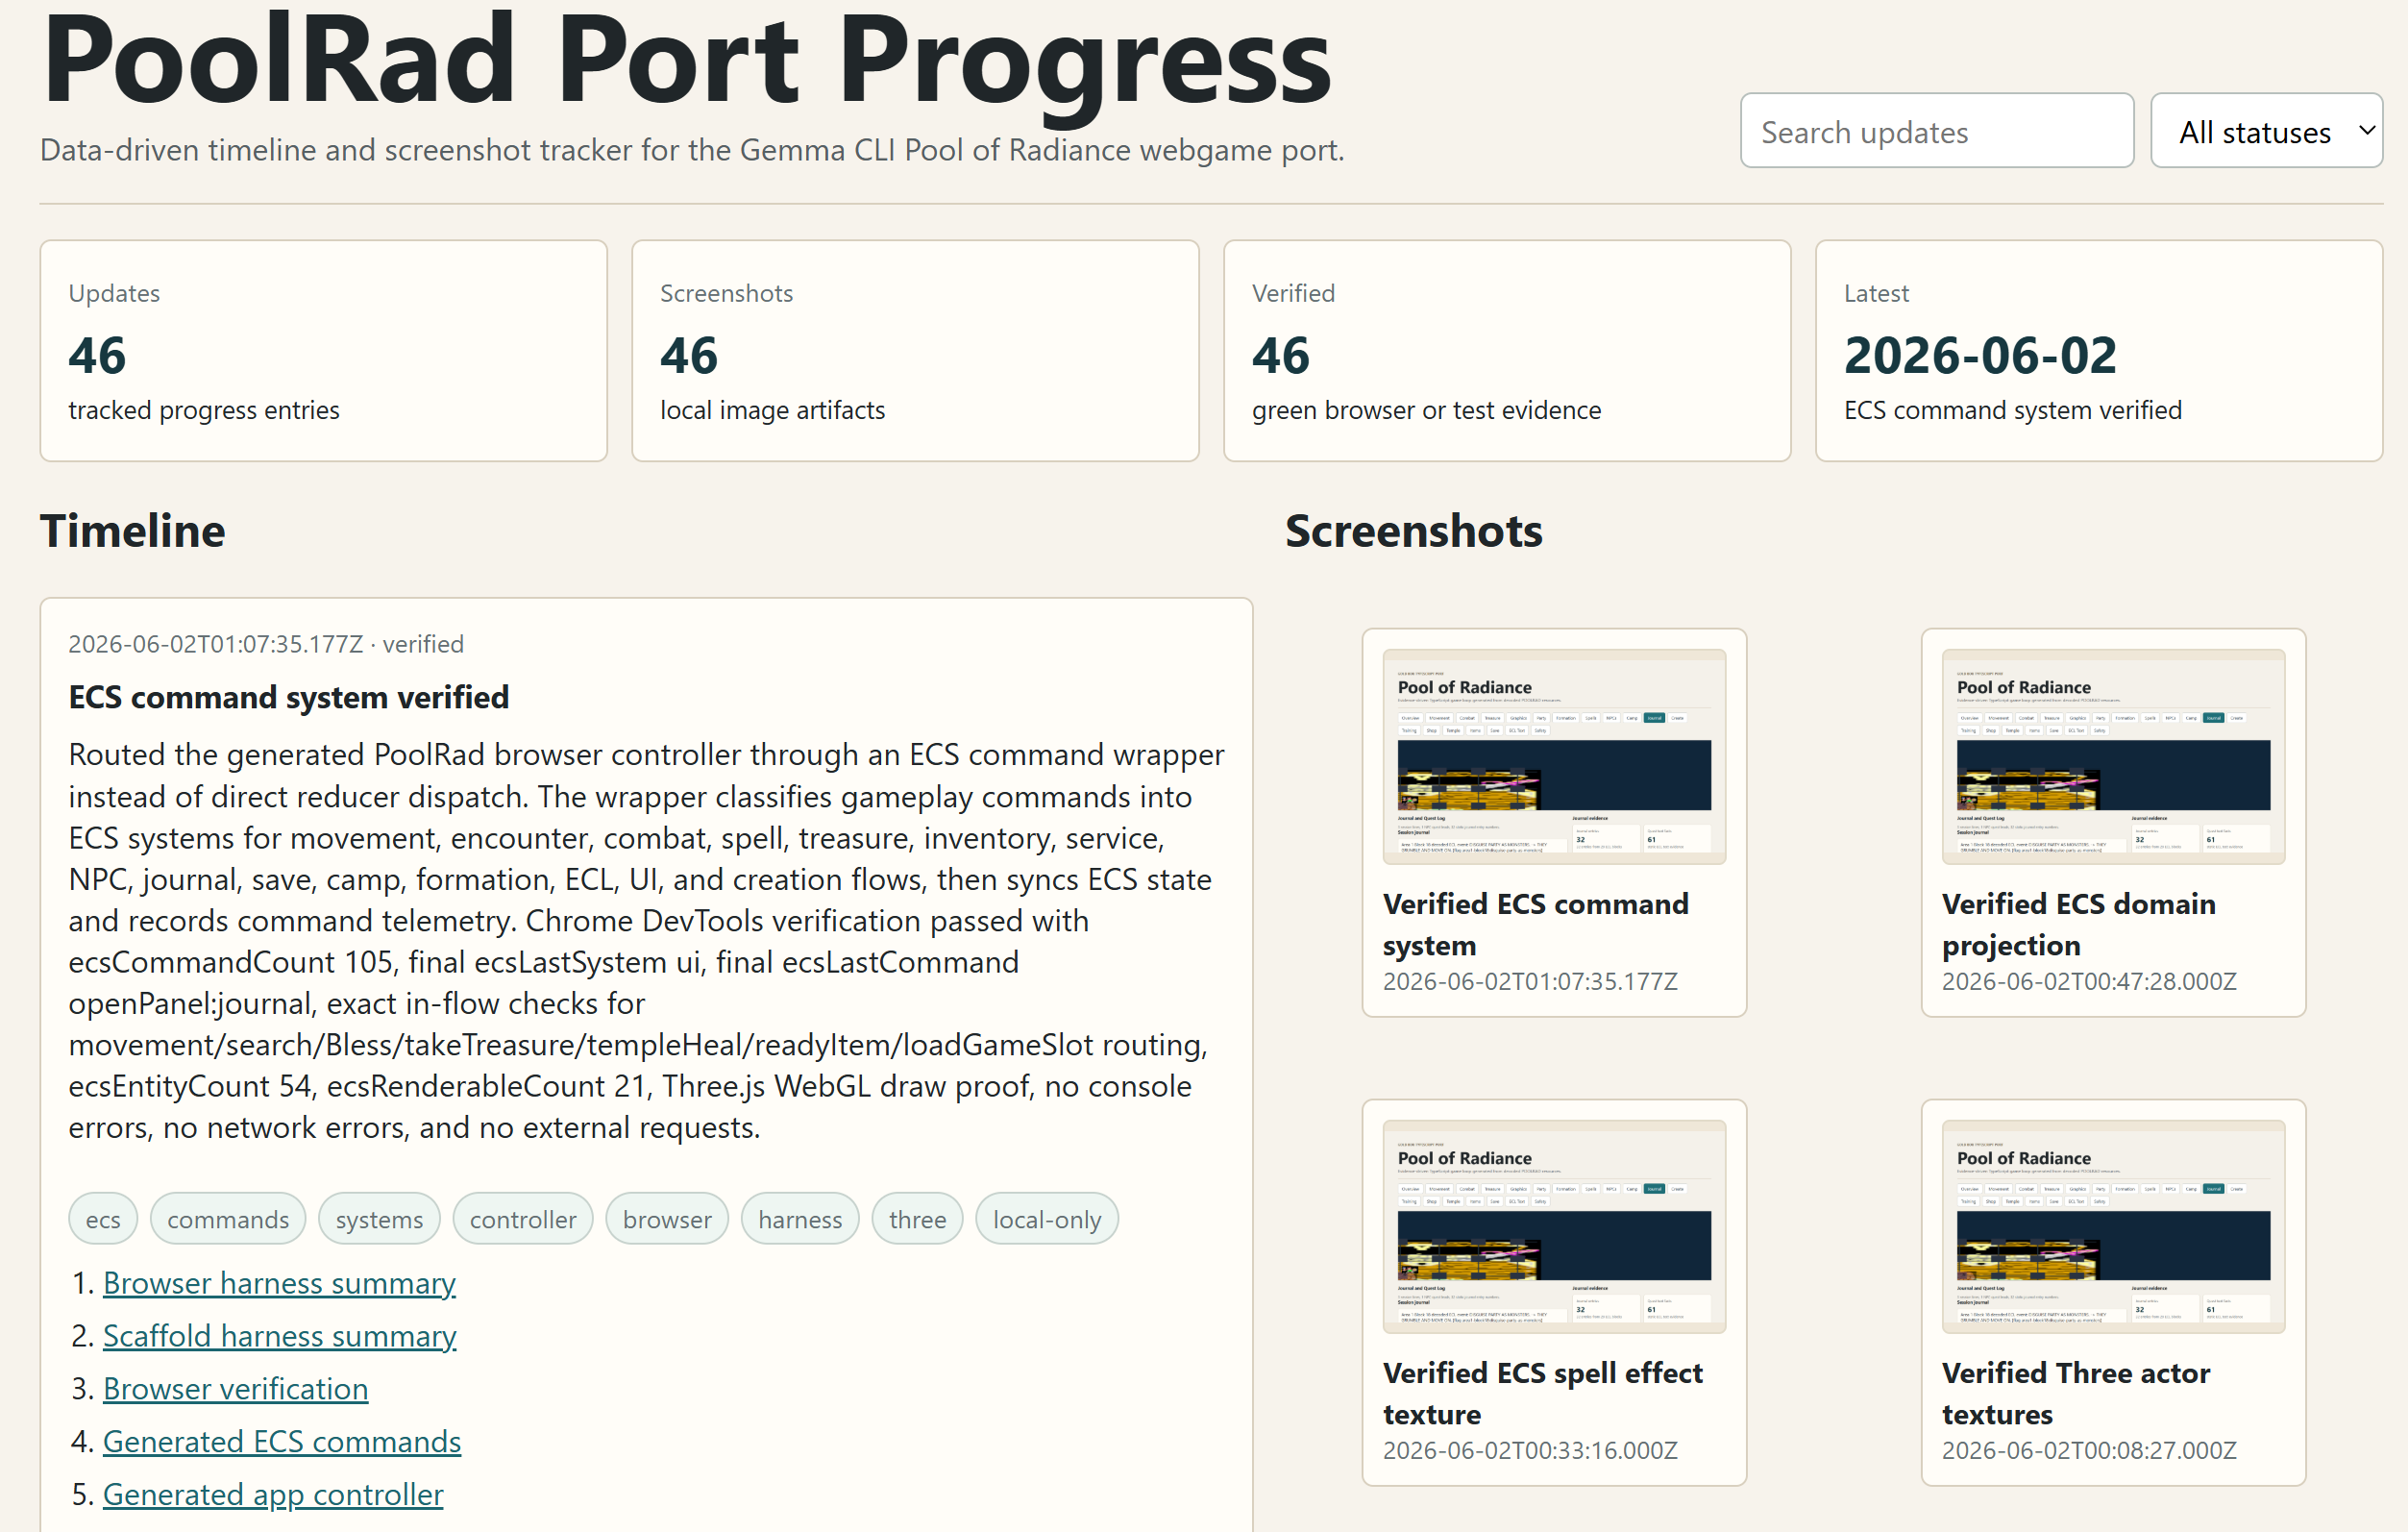
Task: Click the local image artifacts label
Action: 772,410
